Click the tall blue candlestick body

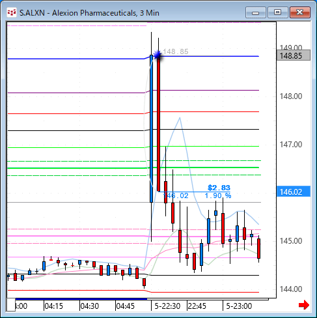tap(151, 129)
